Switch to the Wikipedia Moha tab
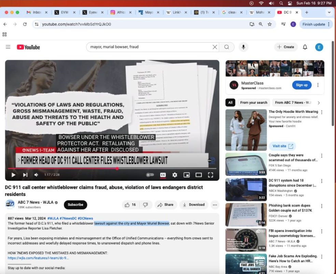This screenshot has height=274, width=336. (260, 12)
